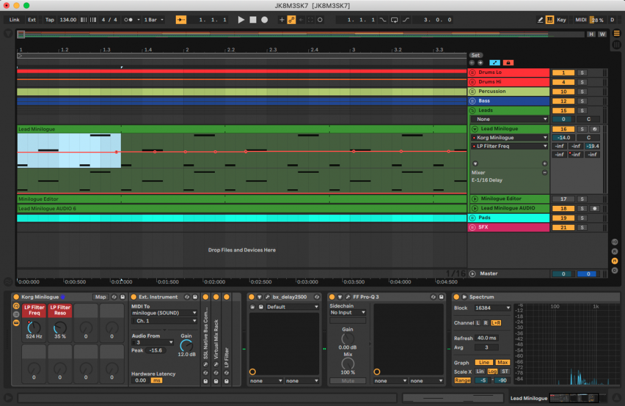
Task: Click the Lock Envelopes icon
Action: coord(508,62)
